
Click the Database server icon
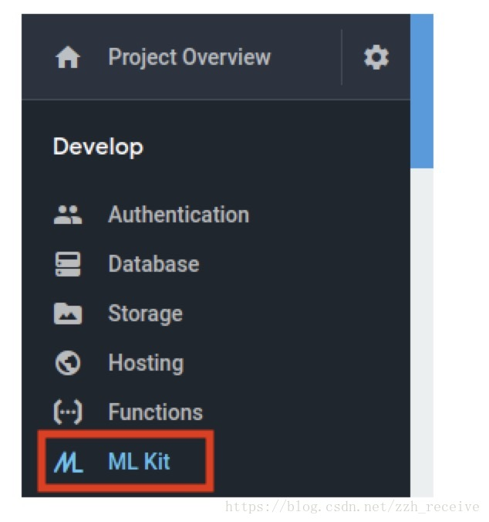click(68, 264)
